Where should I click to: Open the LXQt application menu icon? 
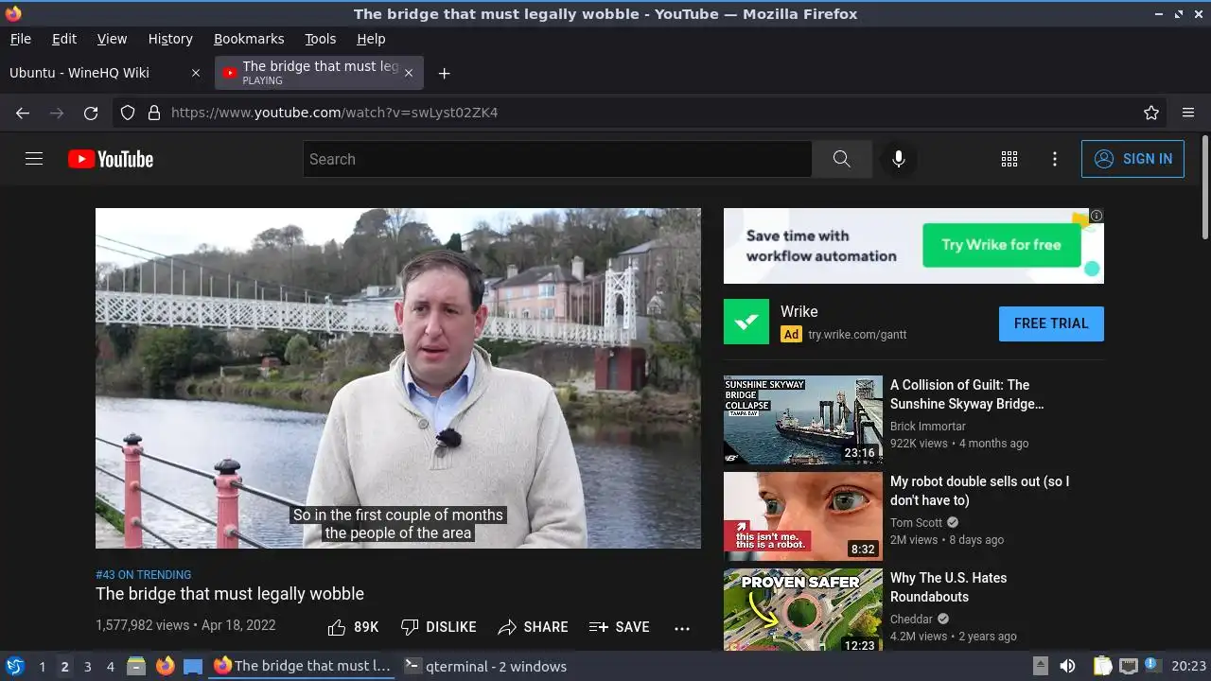pos(14,666)
